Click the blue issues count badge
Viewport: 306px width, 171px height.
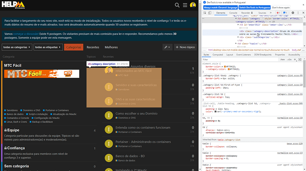[x=285, y=13]
